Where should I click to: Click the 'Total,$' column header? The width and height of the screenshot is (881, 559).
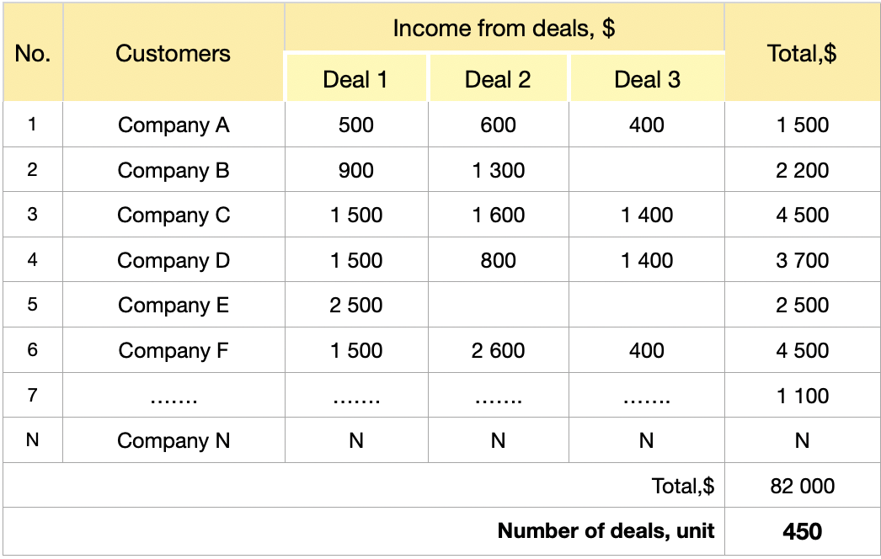(x=802, y=54)
